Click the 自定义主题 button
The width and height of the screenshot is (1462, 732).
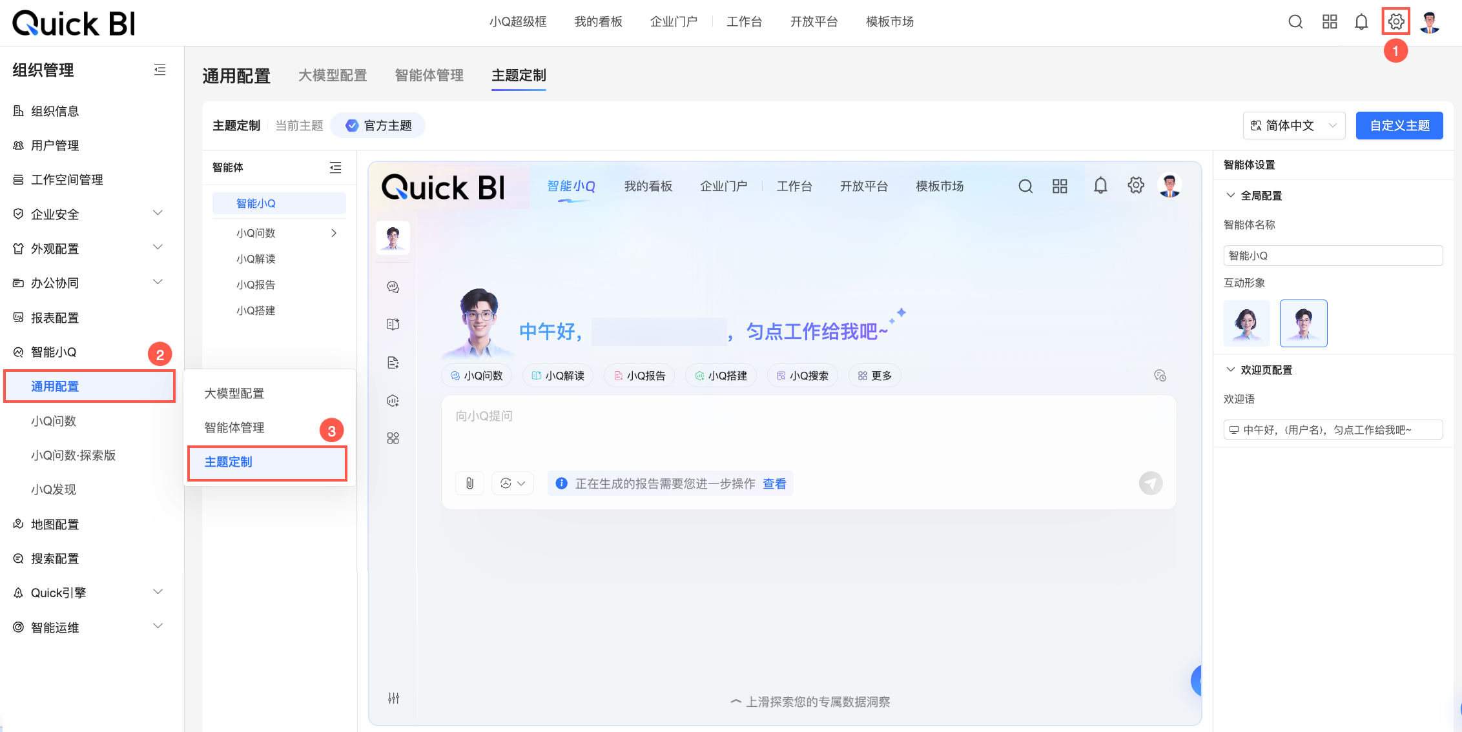(1399, 125)
